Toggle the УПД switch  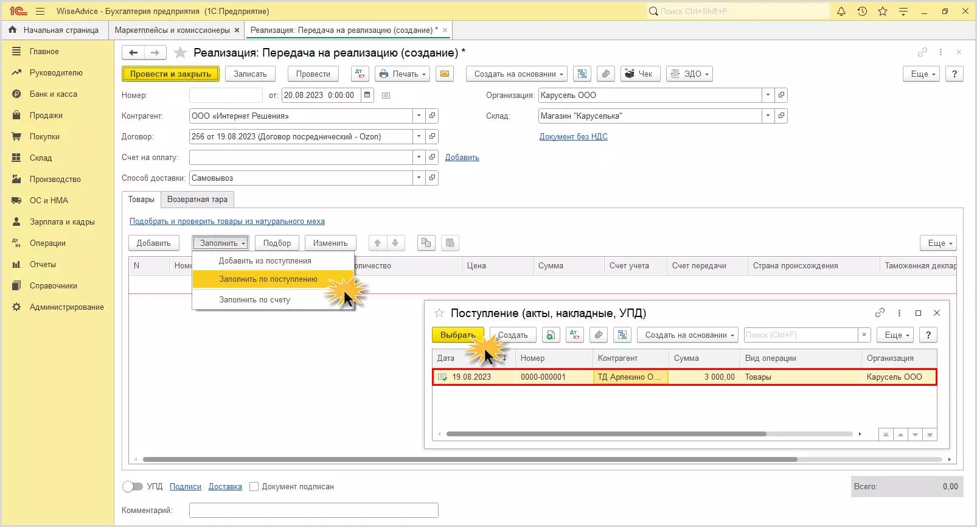pyautogui.click(x=132, y=486)
